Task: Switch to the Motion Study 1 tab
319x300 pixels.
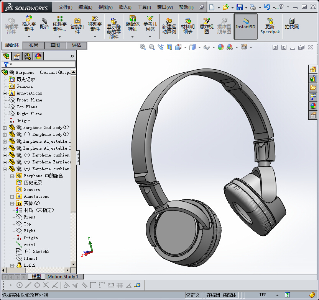Action: point(62,277)
